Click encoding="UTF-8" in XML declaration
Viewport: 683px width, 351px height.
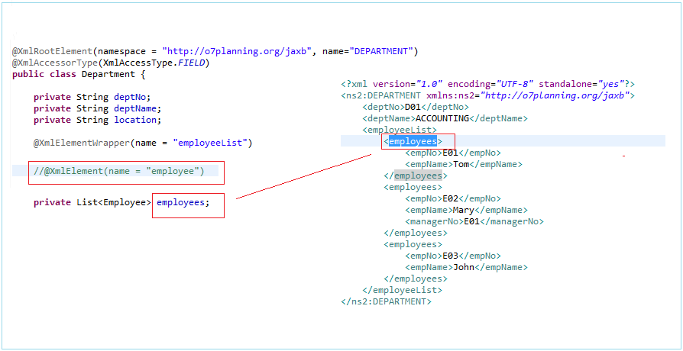coord(491,84)
